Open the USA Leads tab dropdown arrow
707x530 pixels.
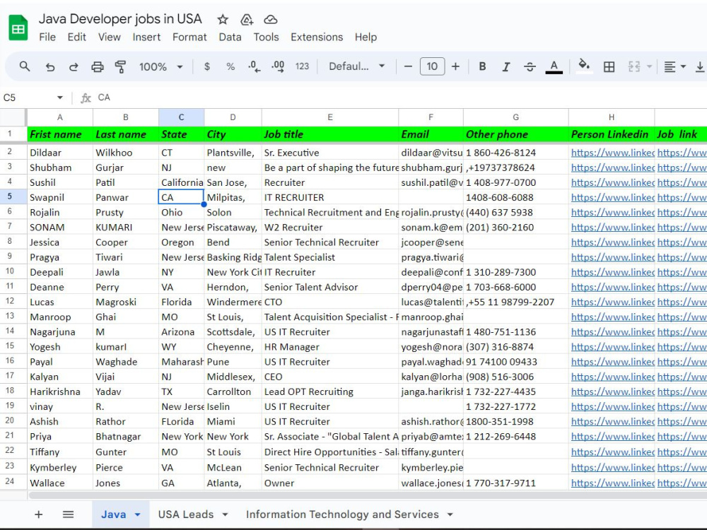(225, 514)
